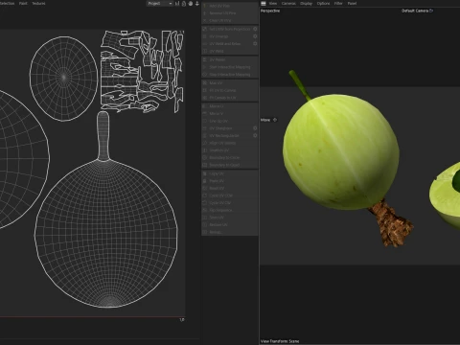Choose Start Interactive Mapping
460x345 pixels.
click(x=230, y=67)
